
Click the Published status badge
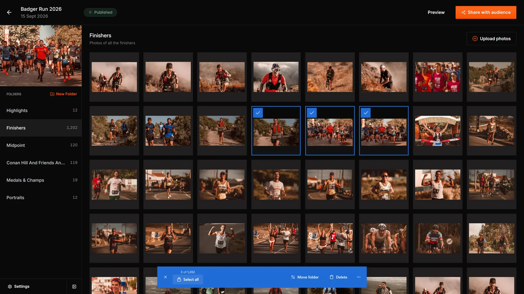coord(101,12)
